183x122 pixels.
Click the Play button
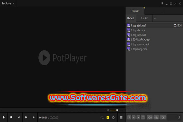coord(4,117)
